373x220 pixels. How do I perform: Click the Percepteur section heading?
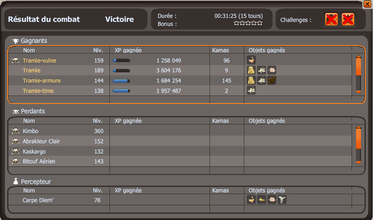click(36, 182)
